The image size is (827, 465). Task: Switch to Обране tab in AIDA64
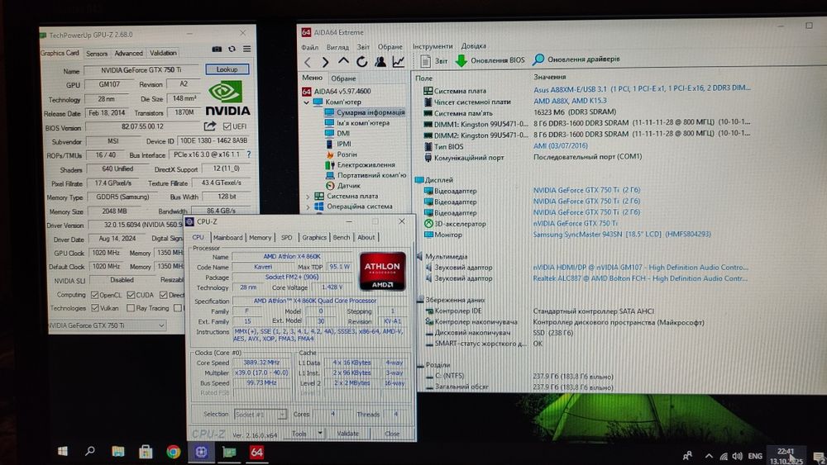tap(343, 78)
